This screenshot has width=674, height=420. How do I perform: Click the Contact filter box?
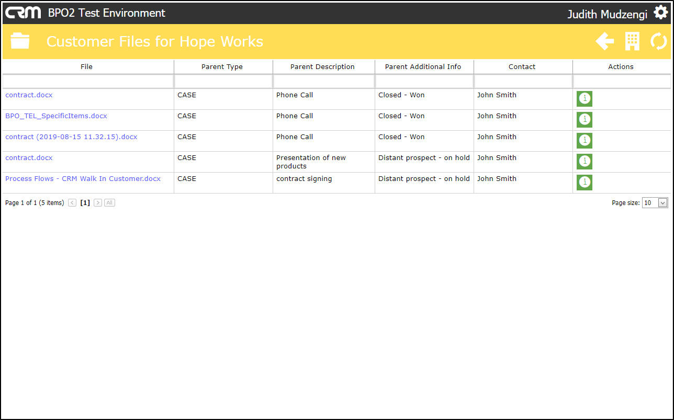(523, 82)
